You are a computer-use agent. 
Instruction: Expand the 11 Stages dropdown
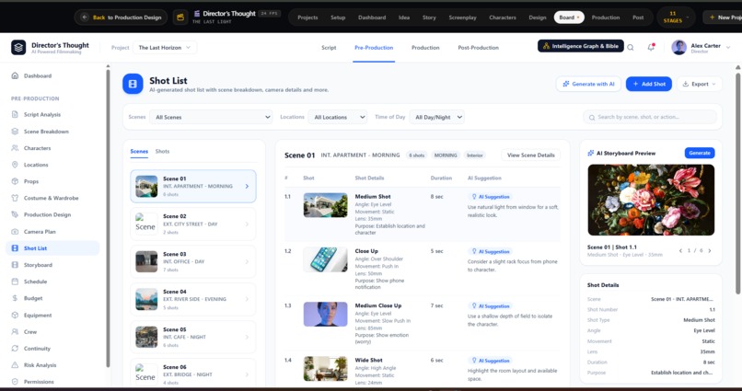(676, 17)
